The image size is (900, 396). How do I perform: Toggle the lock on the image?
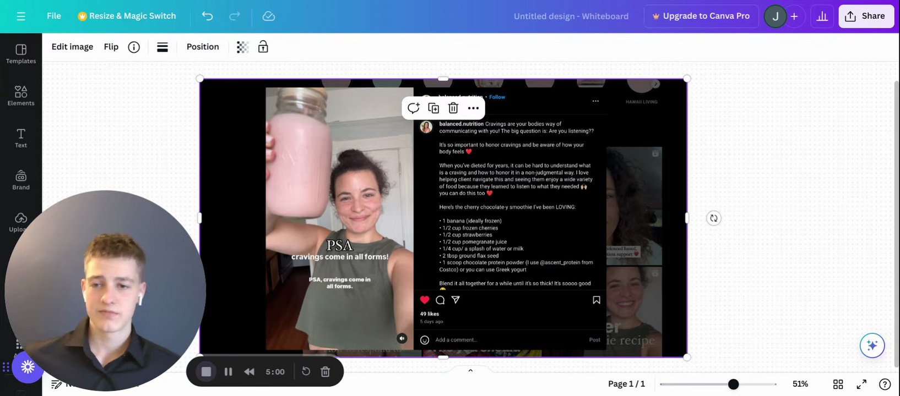[263, 47]
